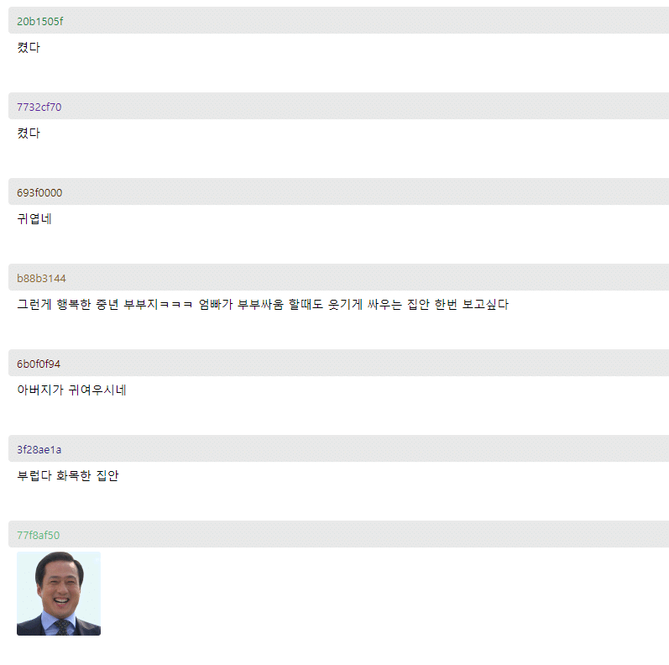
Task: Select username b88b3144
Action: pos(41,279)
